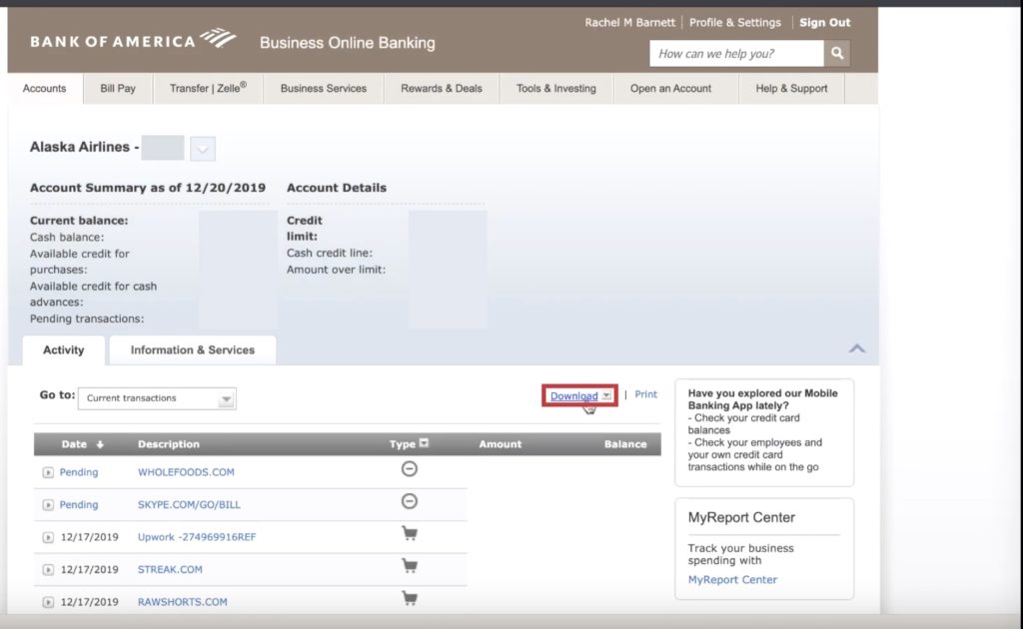Viewport: 1023px width, 629px height.
Task: Sort by the Date column arrow
Action: (100, 444)
